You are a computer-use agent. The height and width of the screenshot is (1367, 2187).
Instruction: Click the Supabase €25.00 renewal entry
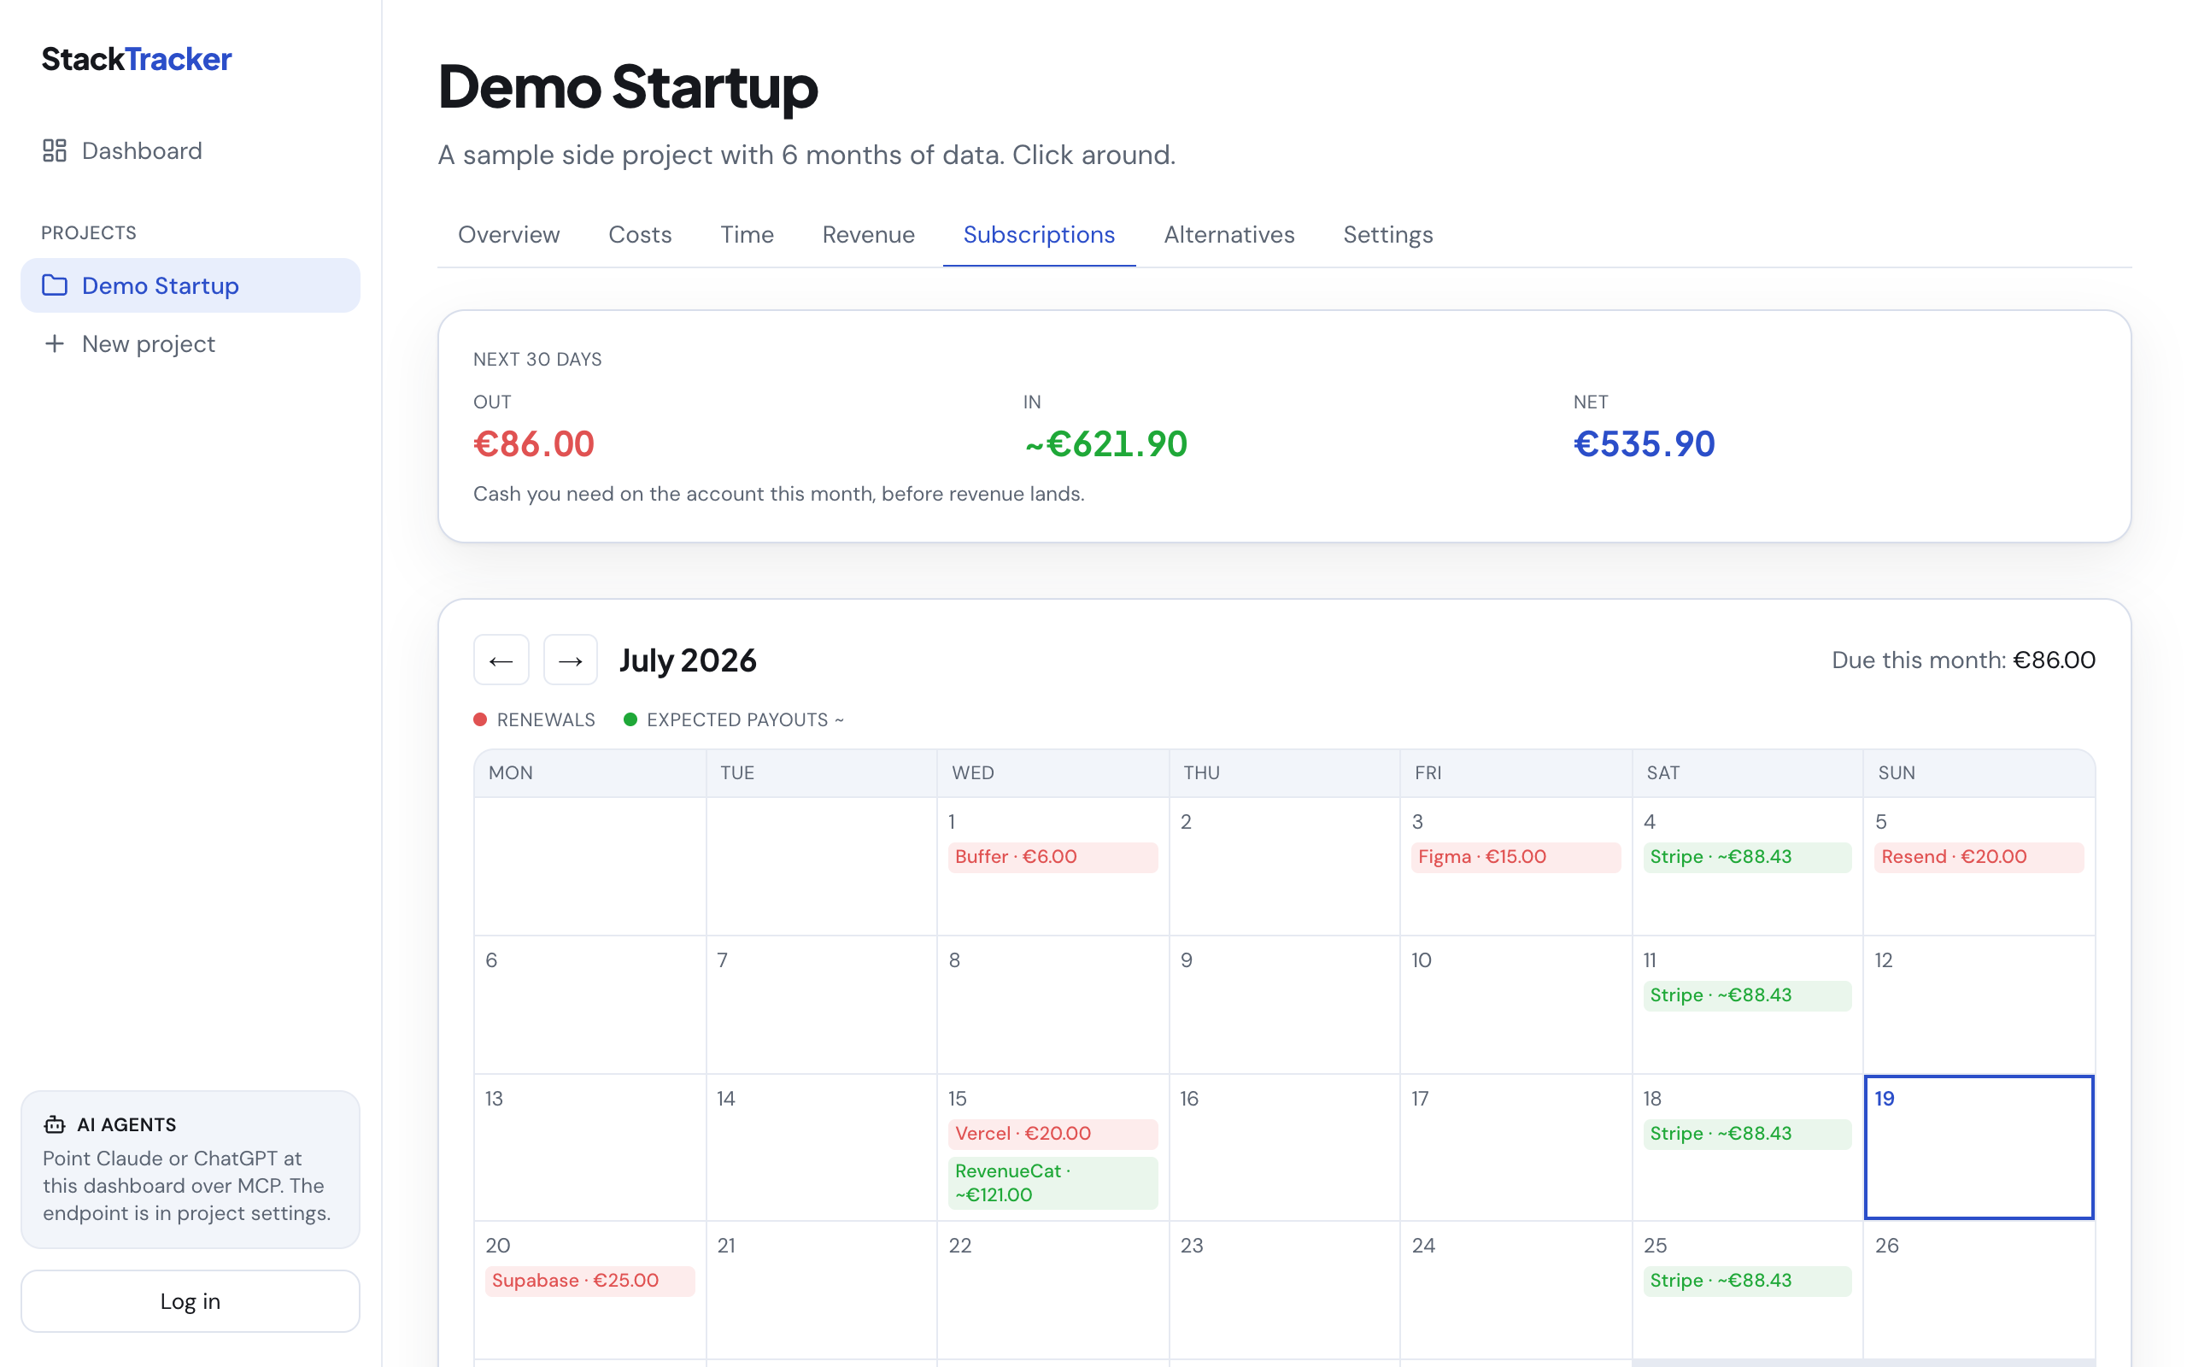(589, 1281)
